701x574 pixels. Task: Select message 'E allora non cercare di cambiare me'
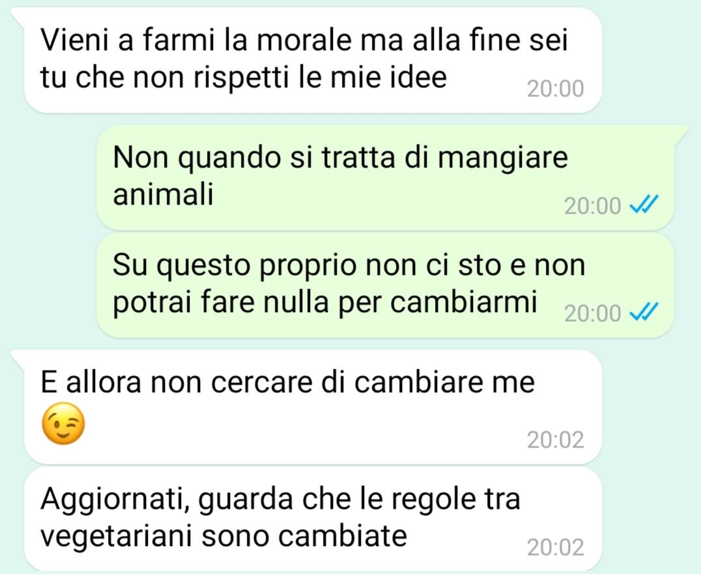(x=313, y=407)
